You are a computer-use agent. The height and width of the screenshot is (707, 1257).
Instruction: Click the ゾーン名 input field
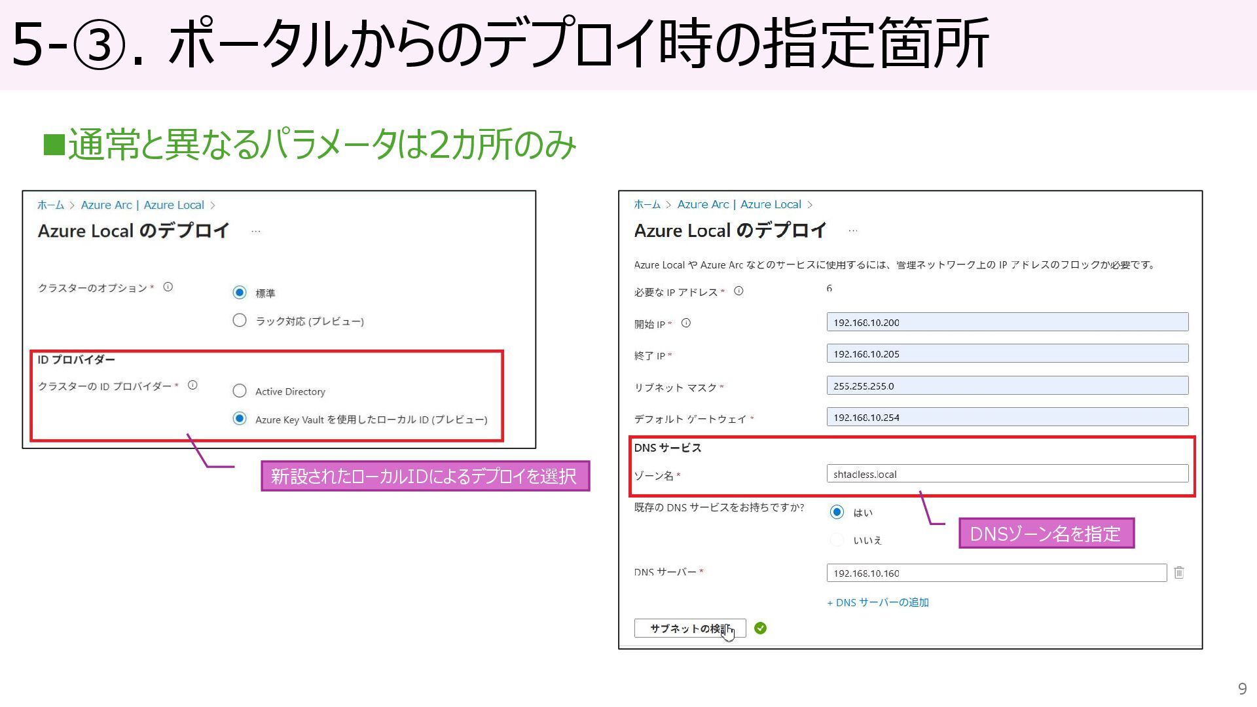point(1007,474)
